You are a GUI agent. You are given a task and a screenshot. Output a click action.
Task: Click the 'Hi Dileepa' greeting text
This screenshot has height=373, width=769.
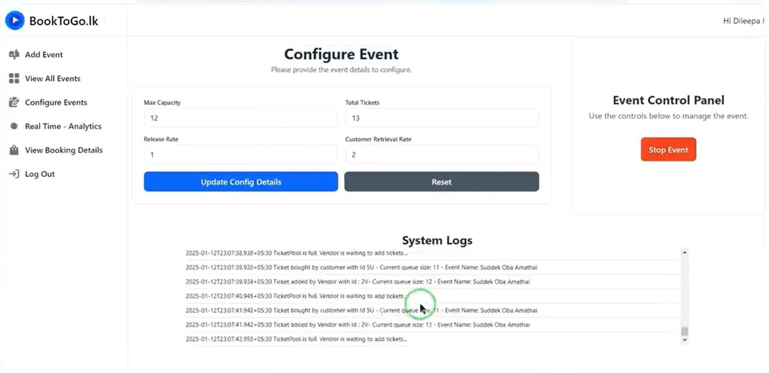click(744, 21)
